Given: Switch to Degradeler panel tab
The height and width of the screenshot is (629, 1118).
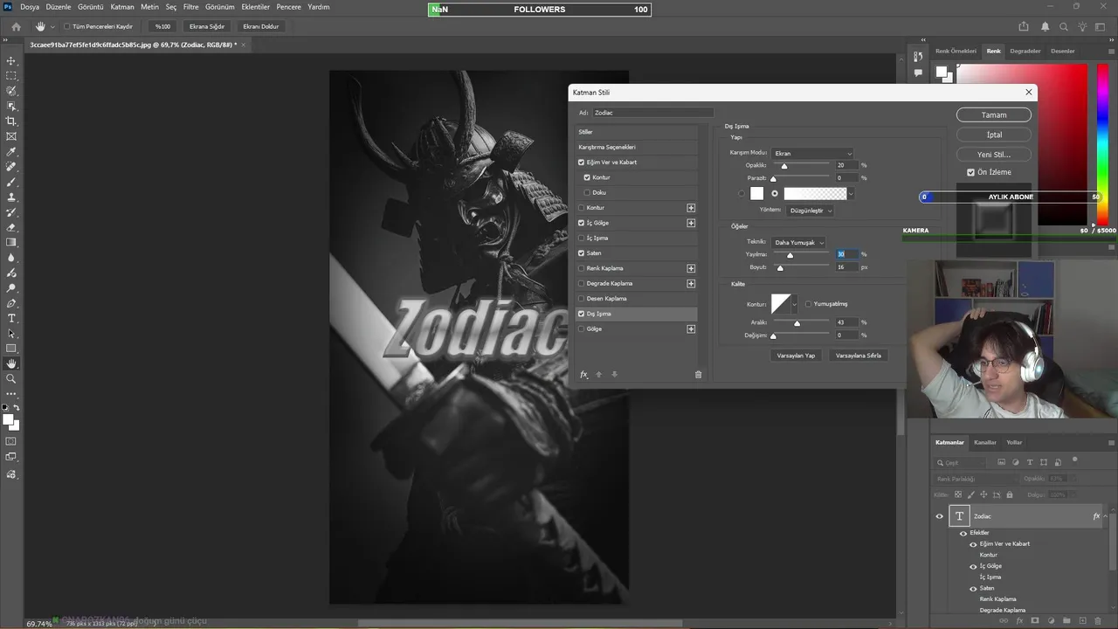Looking at the screenshot, I should tap(1025, 51).
